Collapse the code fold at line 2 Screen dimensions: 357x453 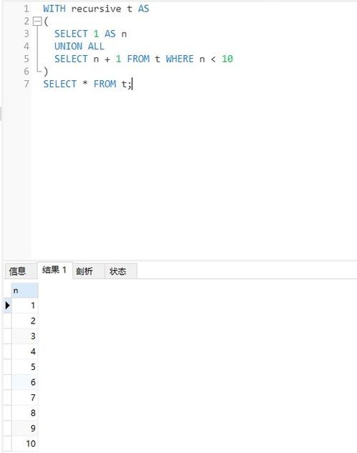pos(37,21)
